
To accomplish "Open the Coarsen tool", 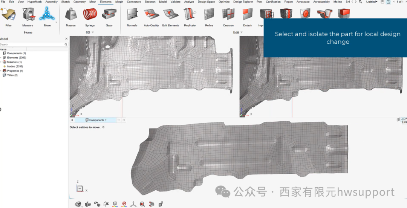I will 228,16.
